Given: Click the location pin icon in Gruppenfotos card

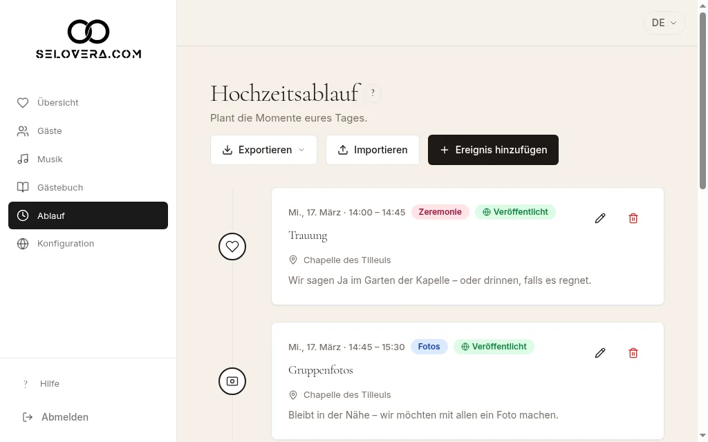Looking at the screenshot, I should (293, 395).
